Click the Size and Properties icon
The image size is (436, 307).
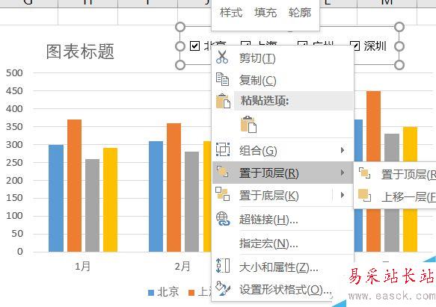pos(223,266)
